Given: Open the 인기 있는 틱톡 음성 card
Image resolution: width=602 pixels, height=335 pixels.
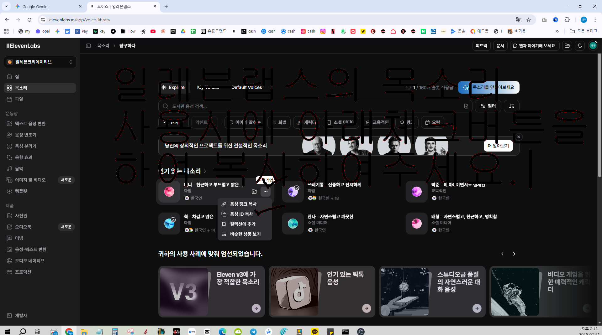Looking at the screenshot, I should 322,291.
